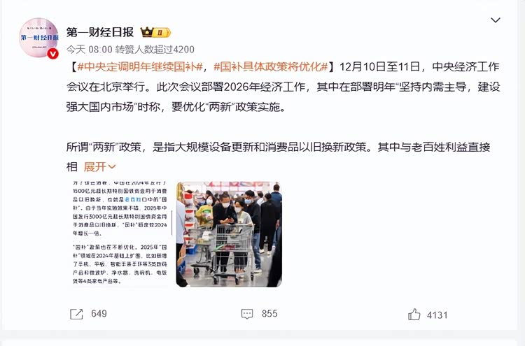Click the repost count 649
Image resolution: width=525 pixels, height=346 pixels.
tap(99, 314)
